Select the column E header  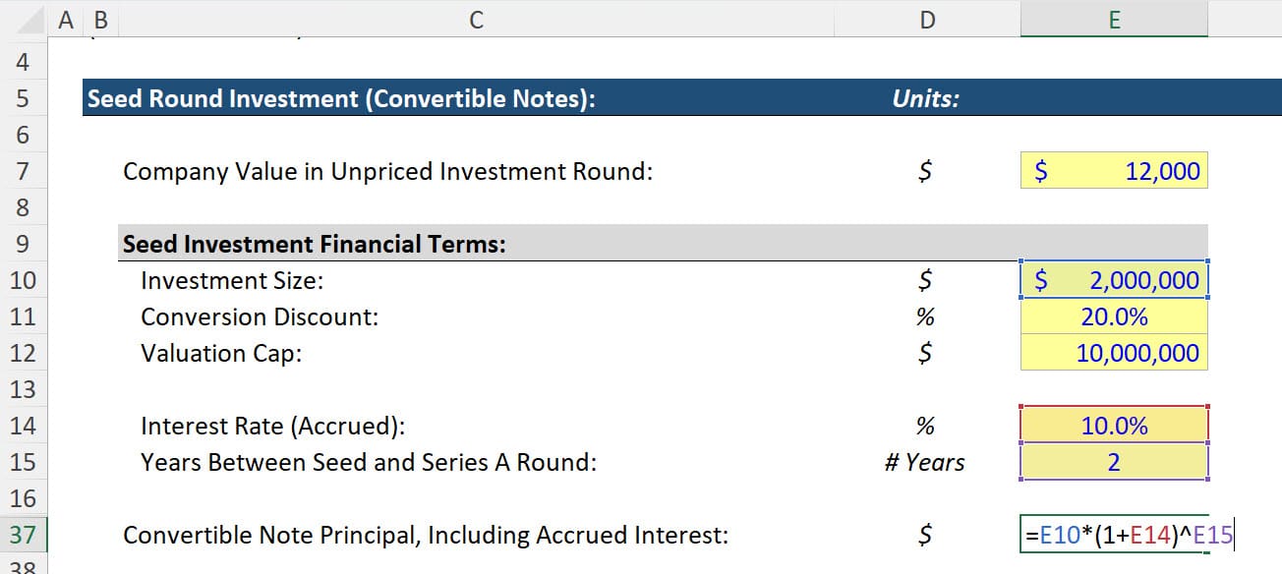(x=1114, y=19)
